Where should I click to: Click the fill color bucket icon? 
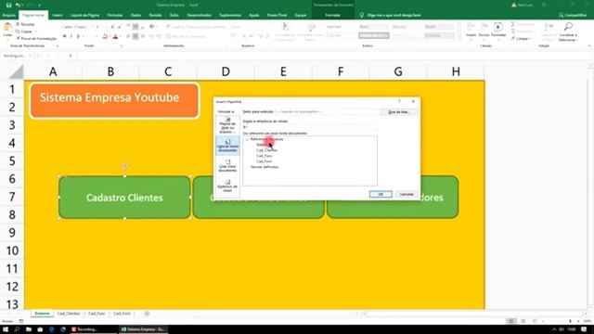[x=105, y=36]
